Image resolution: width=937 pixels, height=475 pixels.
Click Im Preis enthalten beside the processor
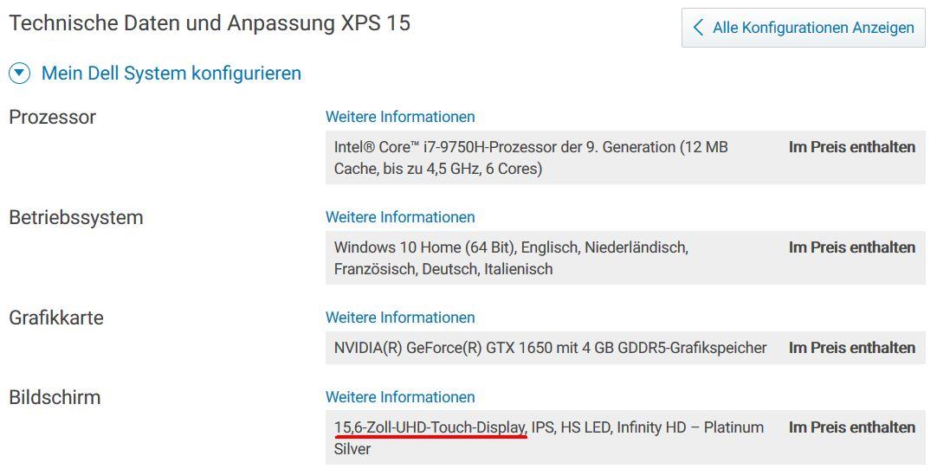click(x=851, y=147)
